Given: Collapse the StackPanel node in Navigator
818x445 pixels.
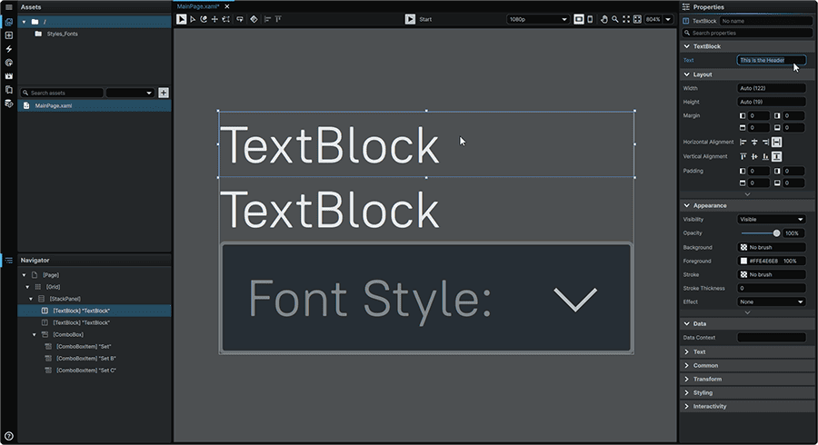Looking at the screenshot, I should point(31,299).
